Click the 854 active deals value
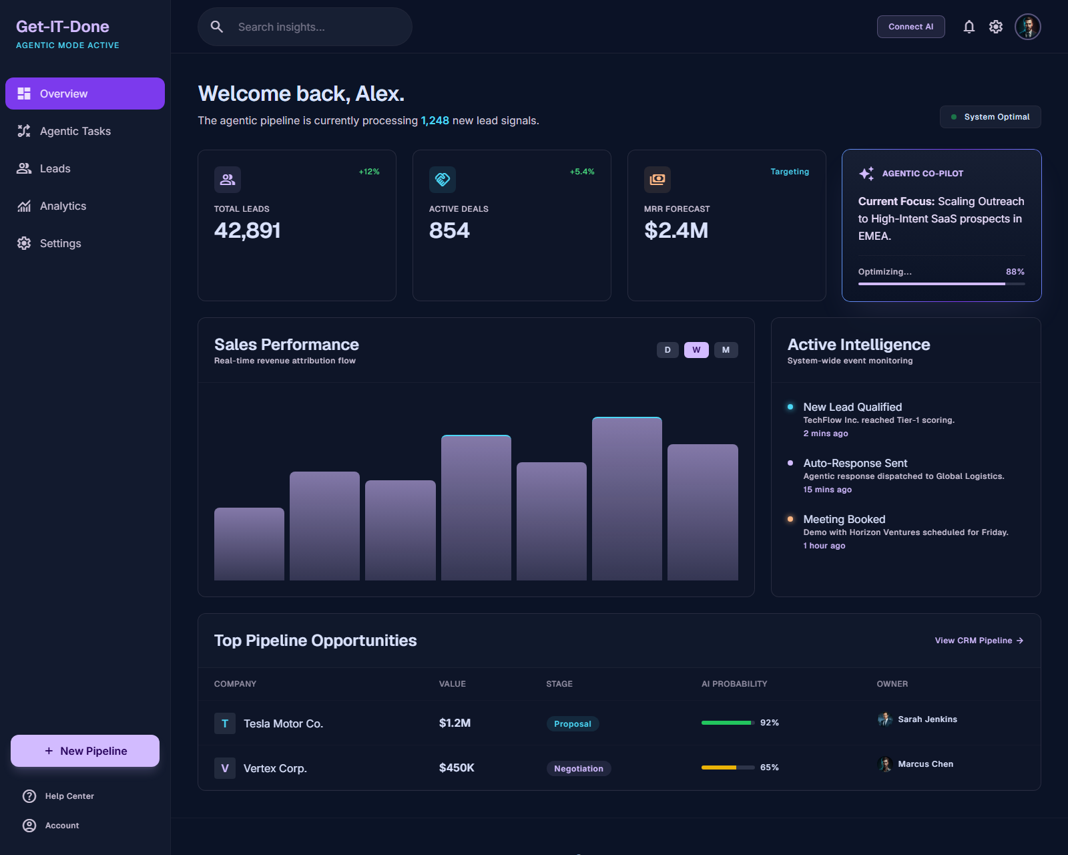 [449, 230]
